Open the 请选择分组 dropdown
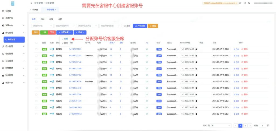 click(x=42, y=26)
